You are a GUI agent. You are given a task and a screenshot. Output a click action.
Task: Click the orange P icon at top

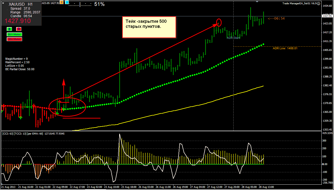point(62,2)
